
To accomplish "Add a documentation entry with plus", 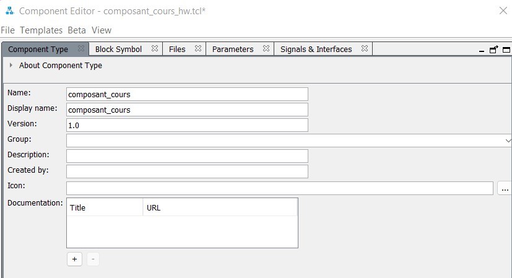I will (x=74, y=259).
